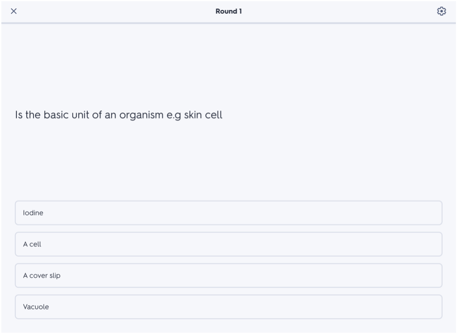This screenshot has height=334, width=458.
Task: Choose "A cell" as the answer
Action: (228, 244)
